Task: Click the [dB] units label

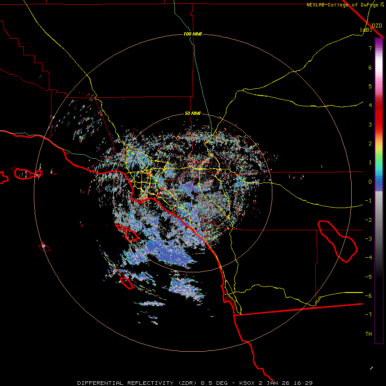Action: [366, 30]
